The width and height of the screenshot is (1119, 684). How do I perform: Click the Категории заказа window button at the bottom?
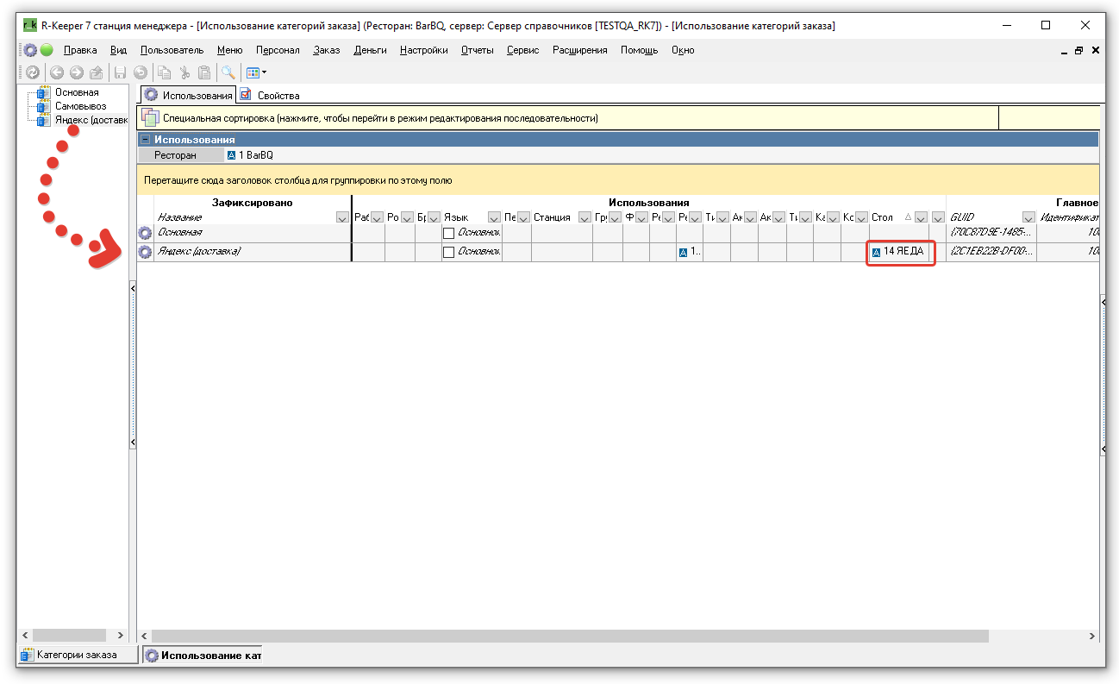click(78, 656)
